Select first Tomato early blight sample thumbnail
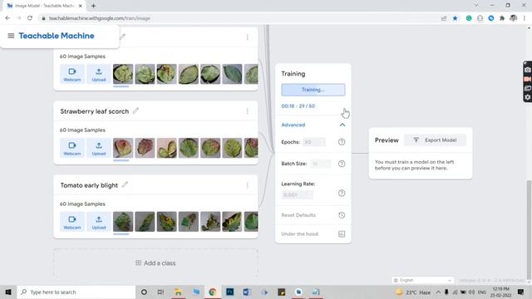The height and width of the screenshot is (299, 532). click(x=123, y=222)
